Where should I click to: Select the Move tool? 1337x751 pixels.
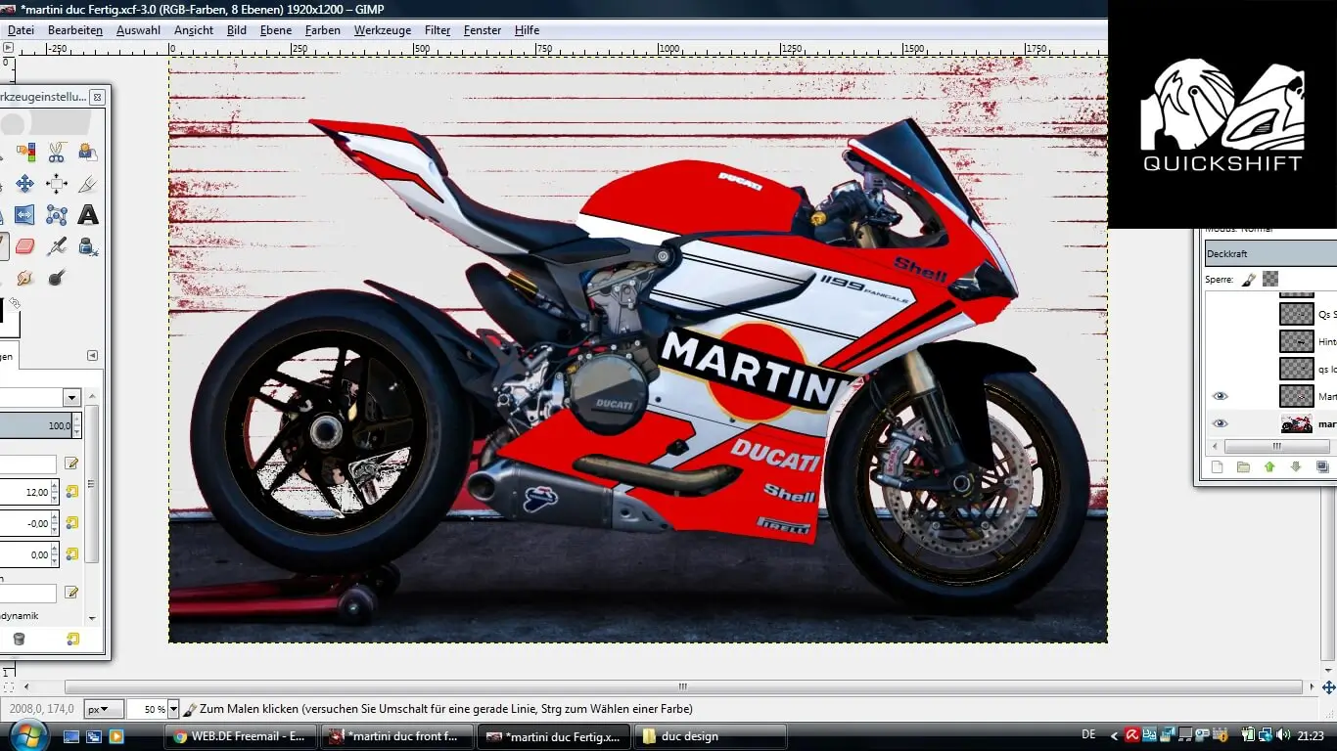[x=24, y=184]
